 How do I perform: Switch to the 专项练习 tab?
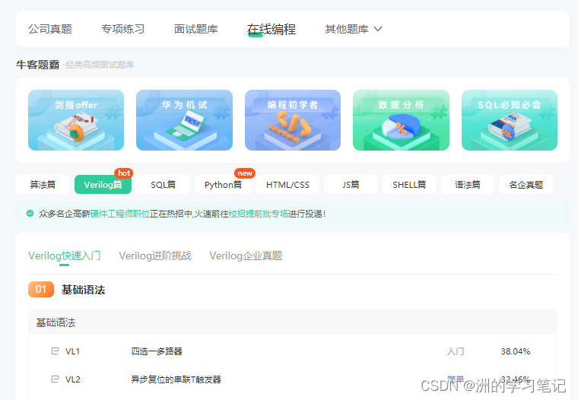coord(122,29)
